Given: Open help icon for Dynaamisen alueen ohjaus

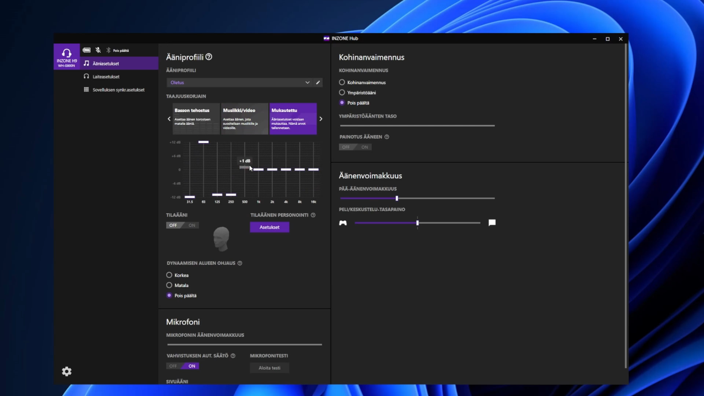Looking at the screenshot, I should (240, 263).
